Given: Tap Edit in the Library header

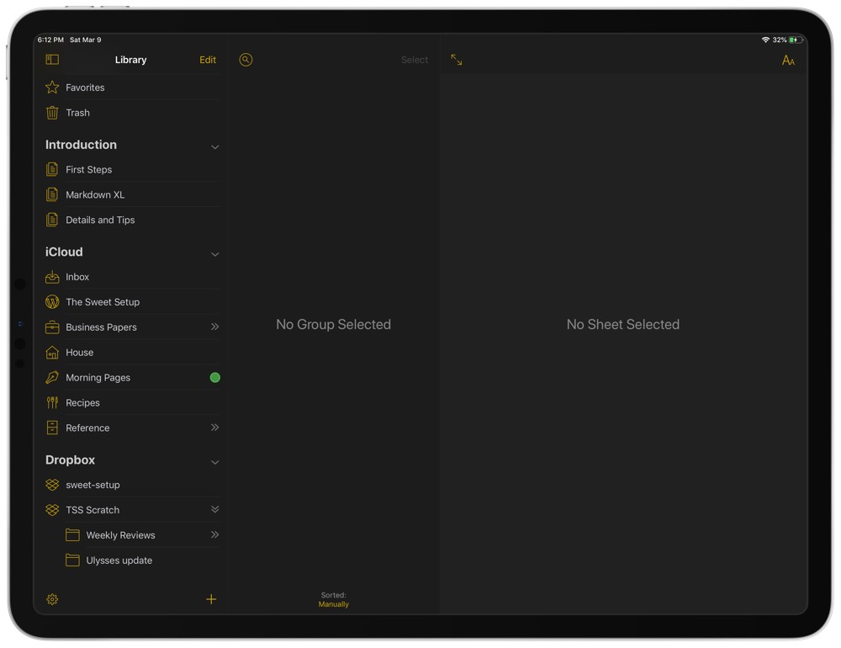Looking at the screenshot, I should [x=208, y=60].
